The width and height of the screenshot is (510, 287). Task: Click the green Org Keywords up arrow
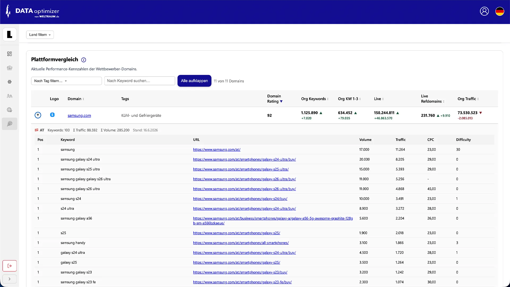pyautogui.click(x=321, y=113)
